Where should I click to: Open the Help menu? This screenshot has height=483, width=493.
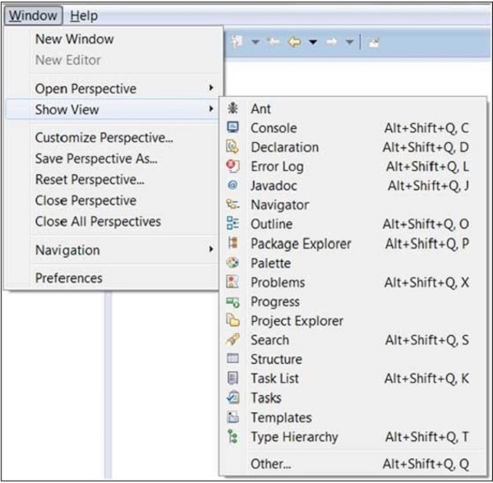(84, 16)
